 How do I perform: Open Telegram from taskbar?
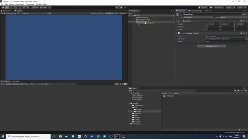(x=105, y=136)
